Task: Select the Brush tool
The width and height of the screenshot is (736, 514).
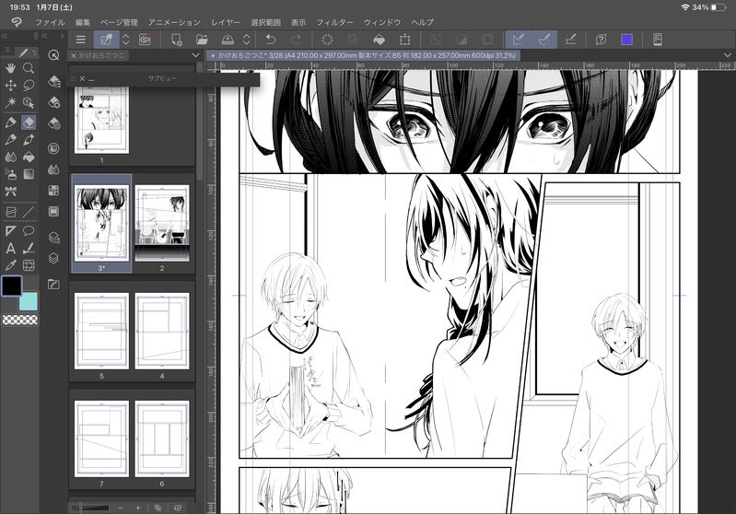Action: tap(29, 139)
